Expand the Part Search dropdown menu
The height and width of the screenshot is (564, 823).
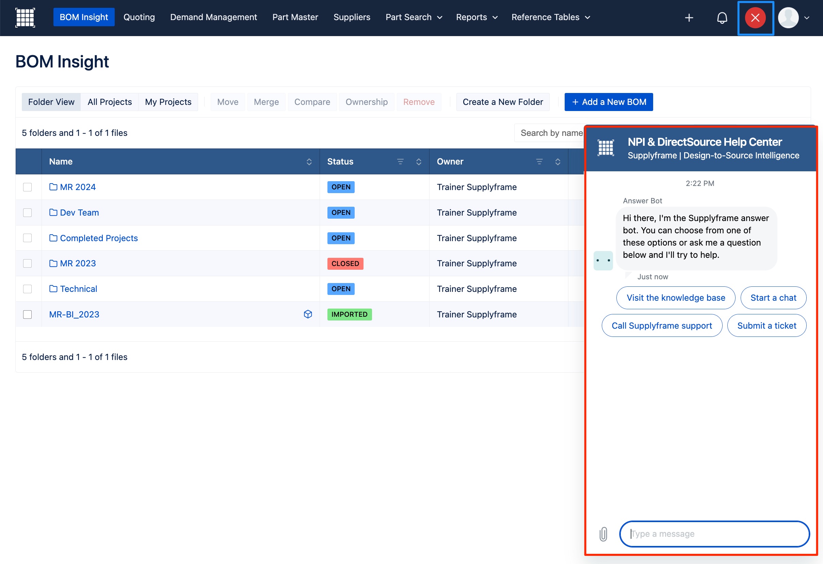[x=414, y=17]
